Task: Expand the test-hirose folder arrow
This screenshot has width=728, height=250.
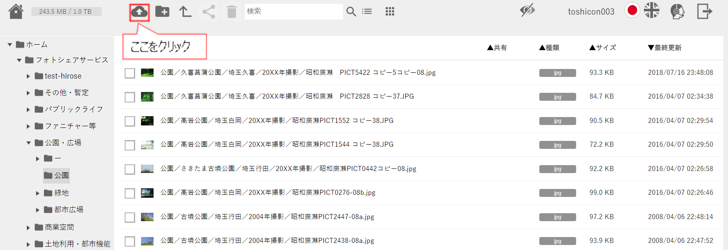Action: (x=28, y=76)
